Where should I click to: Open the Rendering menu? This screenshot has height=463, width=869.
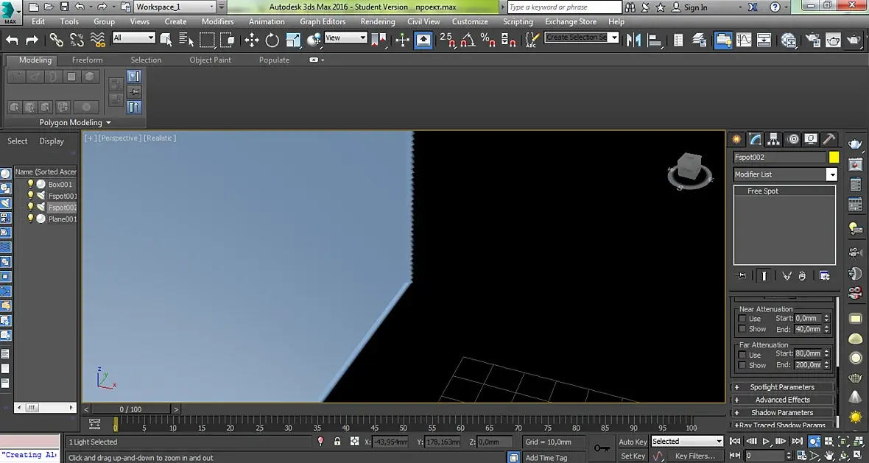coord(377,21)
